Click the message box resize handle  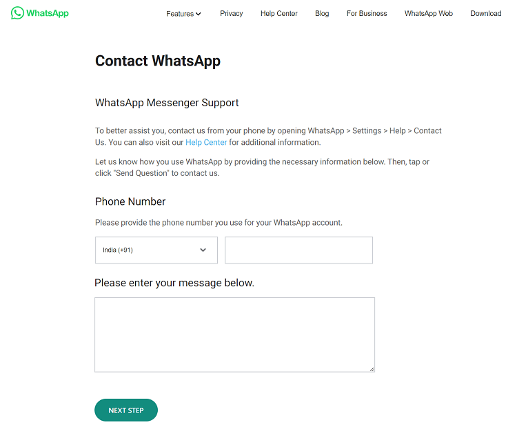pyautogui.click(x=372, y=369)
